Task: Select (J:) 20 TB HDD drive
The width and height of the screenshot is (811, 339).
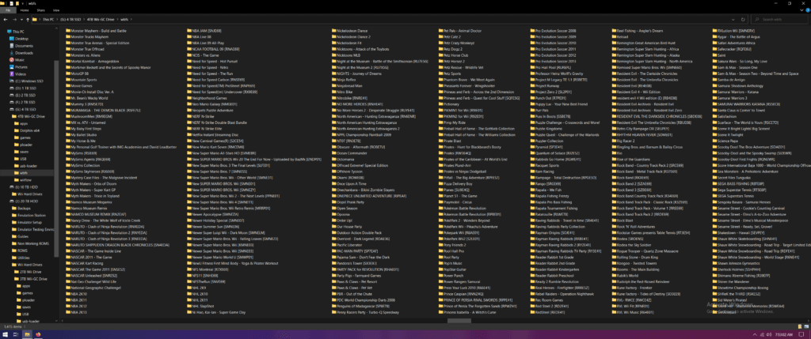Action: coord(23,201)
